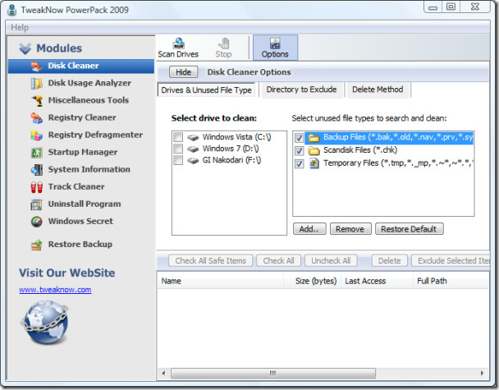Click the scrollbar left arrow

click(x=163, y=373)
